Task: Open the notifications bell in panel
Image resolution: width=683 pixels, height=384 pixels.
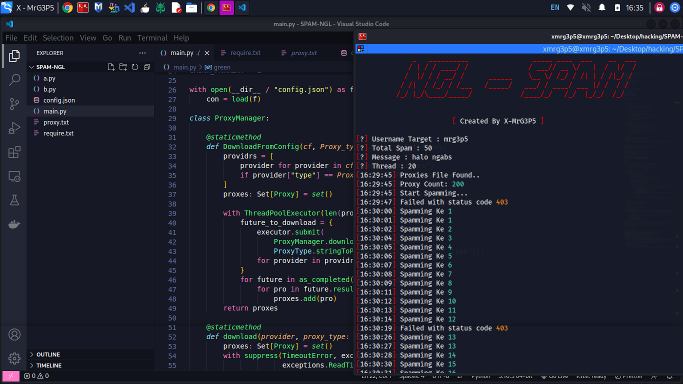Action: point(602,7)
